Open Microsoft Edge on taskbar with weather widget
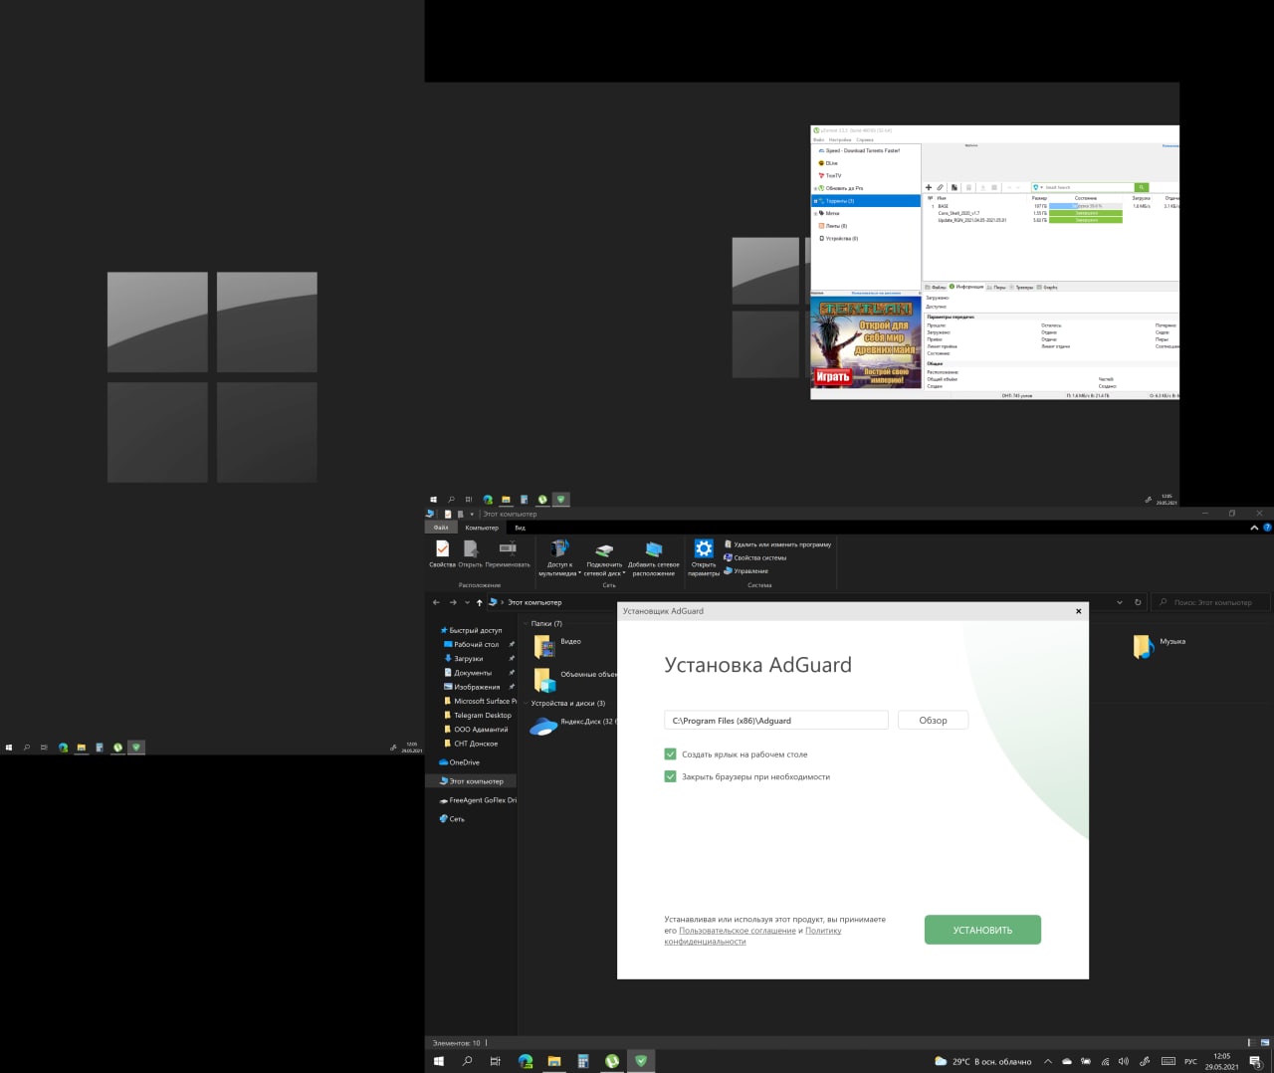 tap(526, 1061)
